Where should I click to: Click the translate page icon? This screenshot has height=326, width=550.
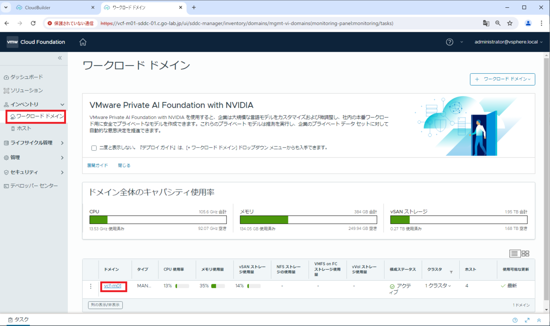point(486,23)
